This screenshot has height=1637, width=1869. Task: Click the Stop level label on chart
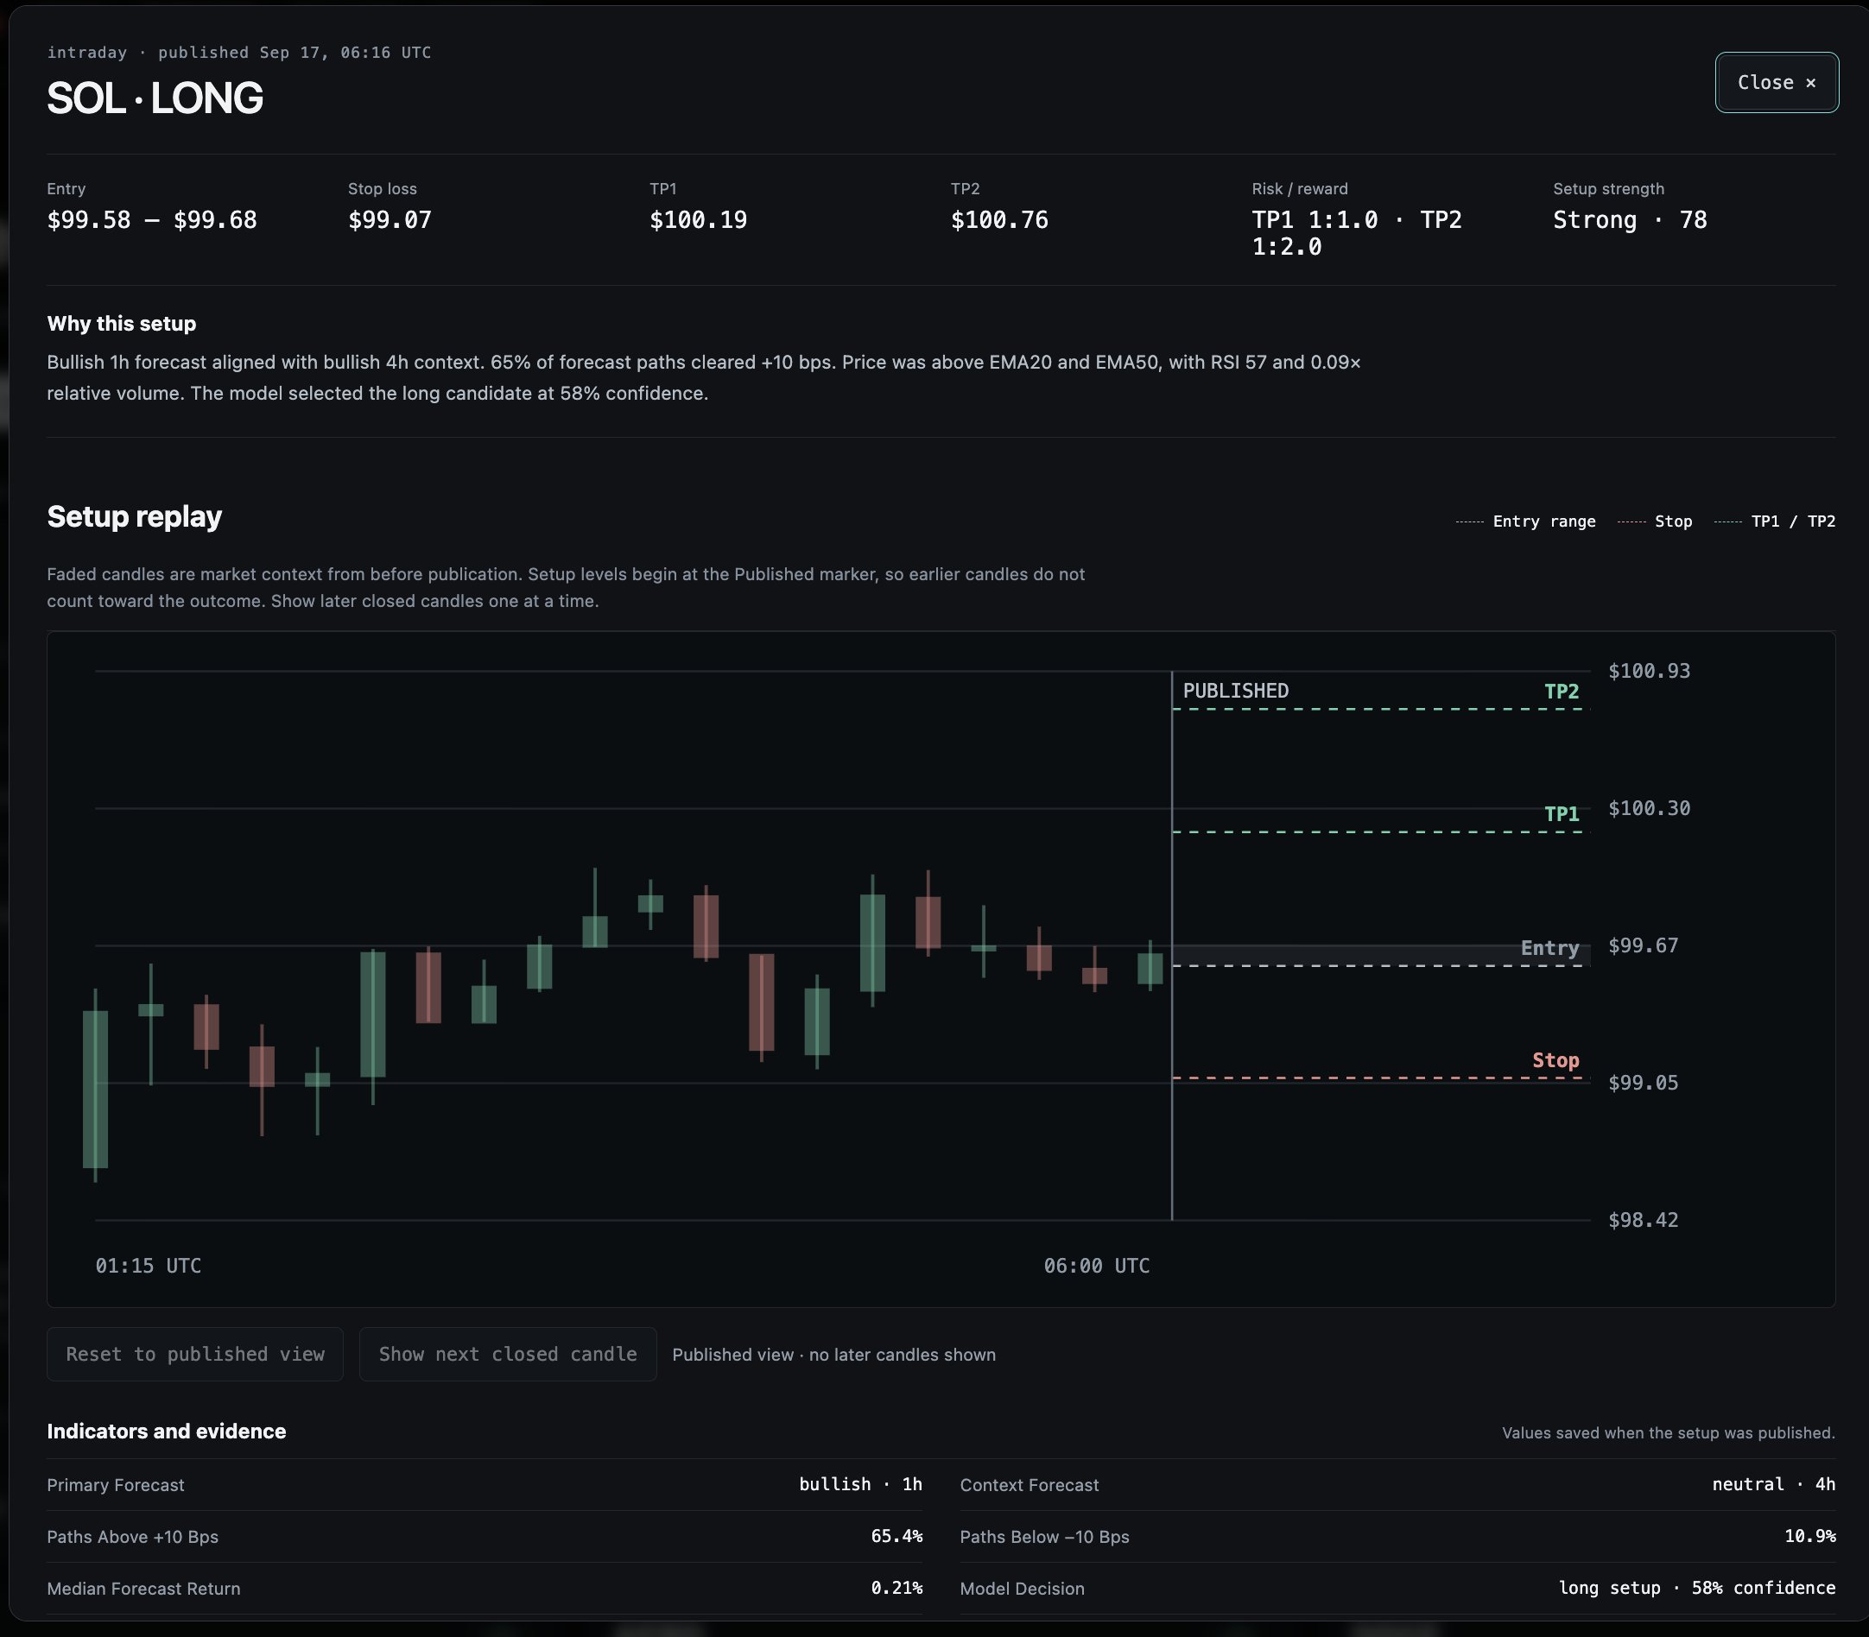point(1555,1060)
